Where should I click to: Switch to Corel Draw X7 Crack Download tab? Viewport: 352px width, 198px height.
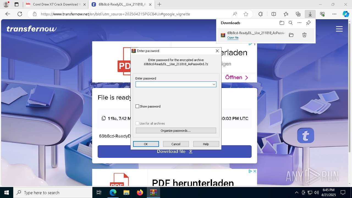tap(56, 4)
